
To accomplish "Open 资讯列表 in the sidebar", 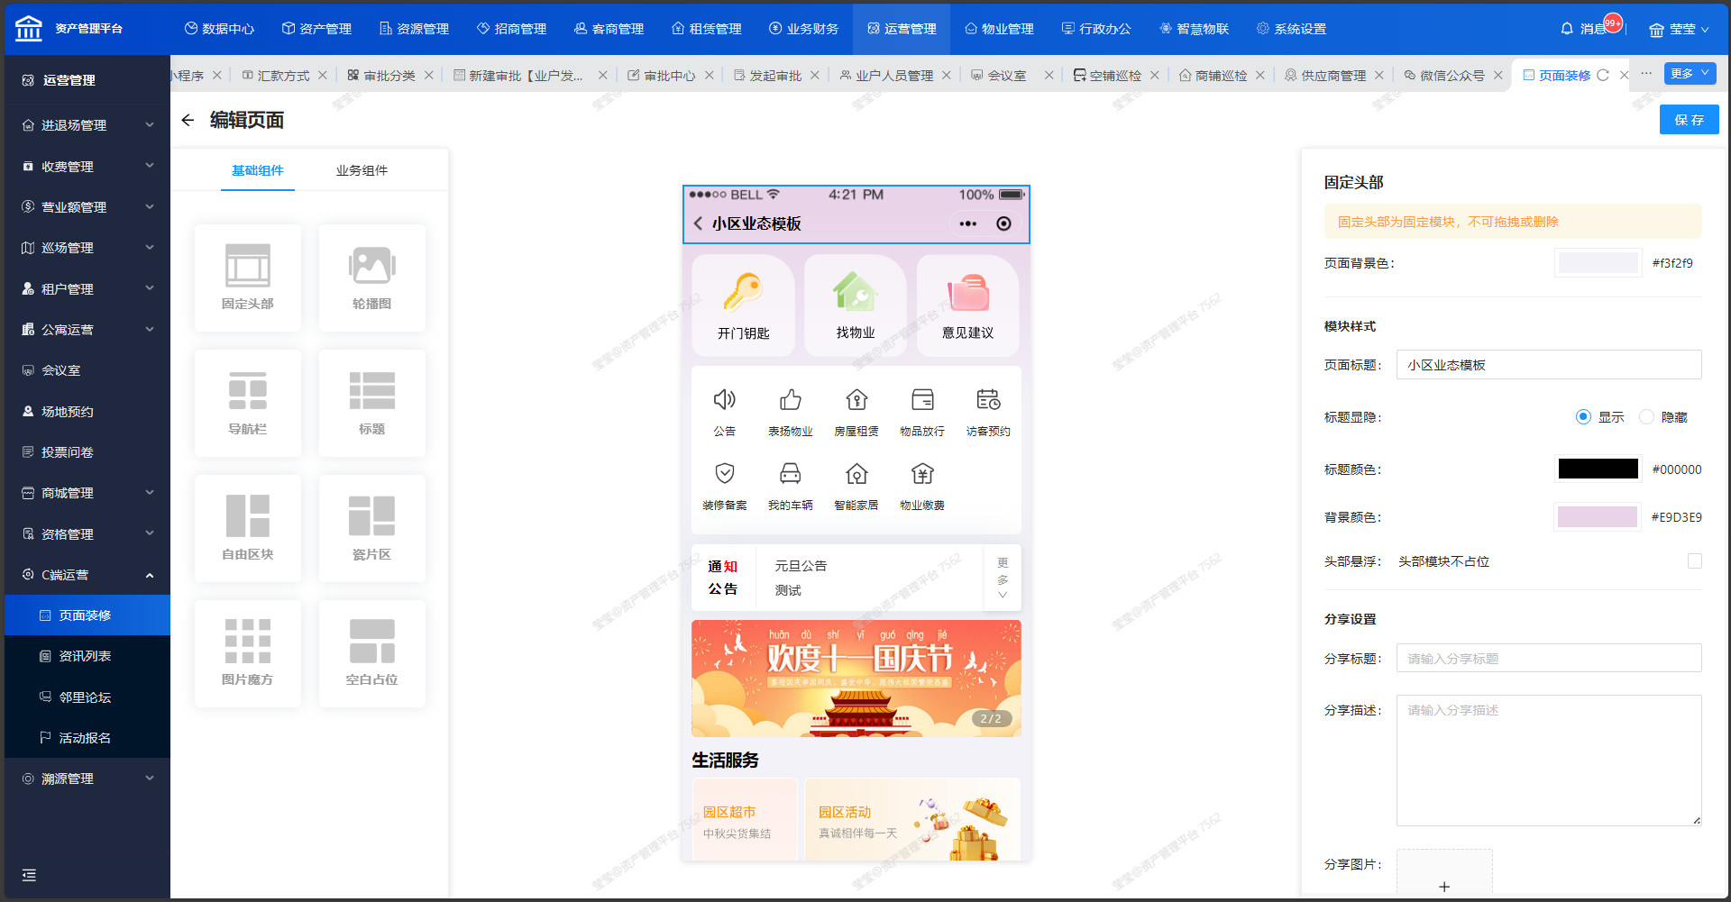I will (85, 656).
